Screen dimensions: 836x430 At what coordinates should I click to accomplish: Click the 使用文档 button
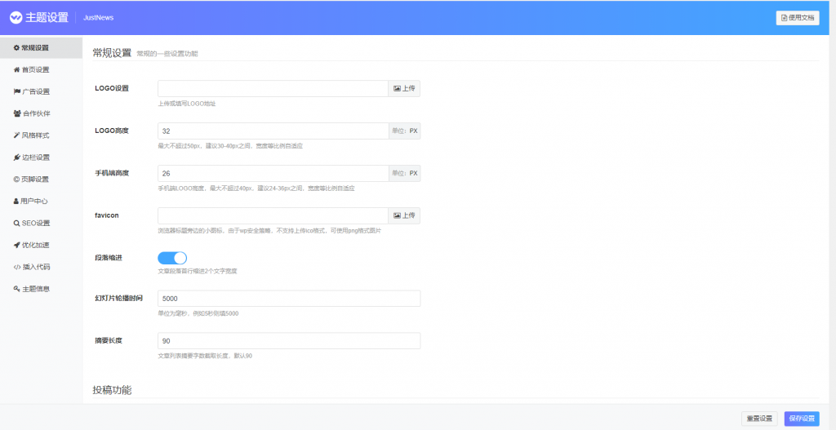pyautogui.click(x=798, y=18)
